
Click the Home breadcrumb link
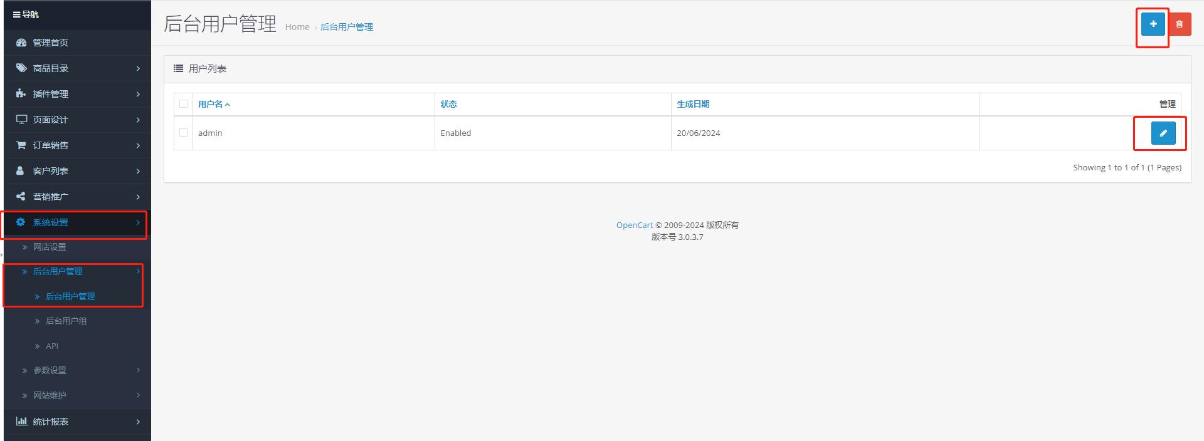297,27
